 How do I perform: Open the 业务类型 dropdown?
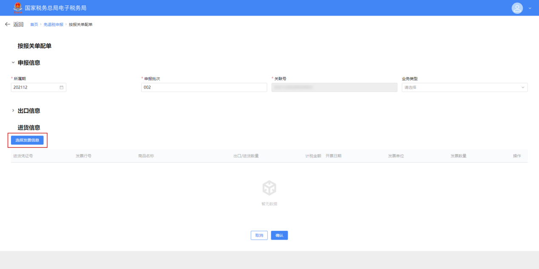[x=464, y=88]
